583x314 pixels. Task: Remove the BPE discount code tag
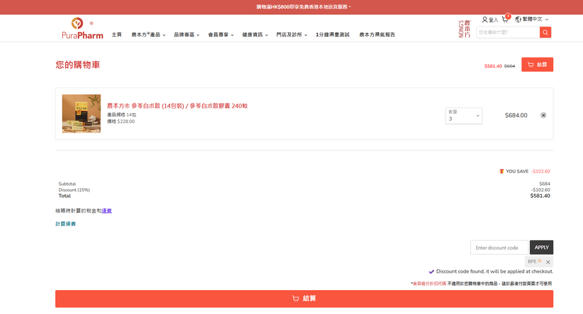(x=548, y=262)
